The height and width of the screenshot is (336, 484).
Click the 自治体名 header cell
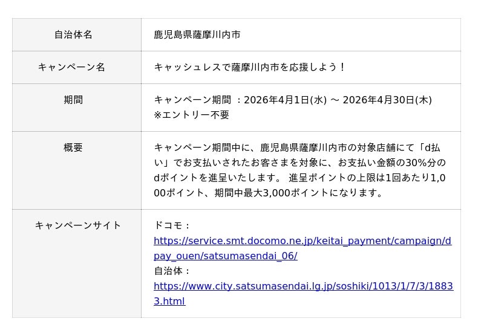(x=73, y=35)
